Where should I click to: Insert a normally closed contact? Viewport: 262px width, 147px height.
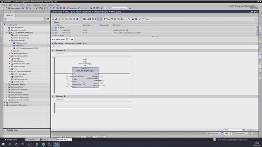click(x=58, y=39)
